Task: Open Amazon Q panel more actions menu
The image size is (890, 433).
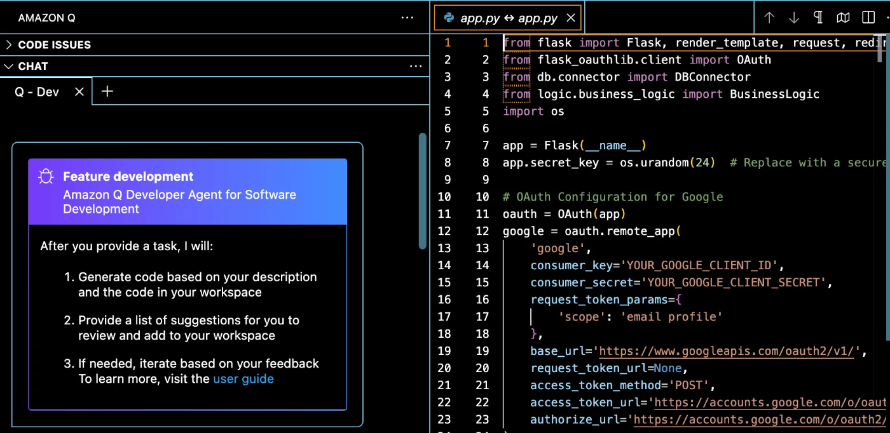Action: point(407,18)
